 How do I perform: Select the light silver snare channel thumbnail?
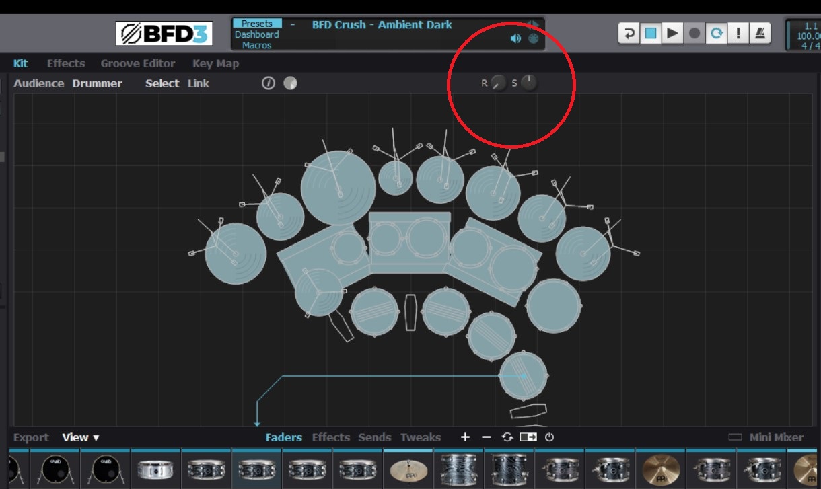(x=155, y=469)
